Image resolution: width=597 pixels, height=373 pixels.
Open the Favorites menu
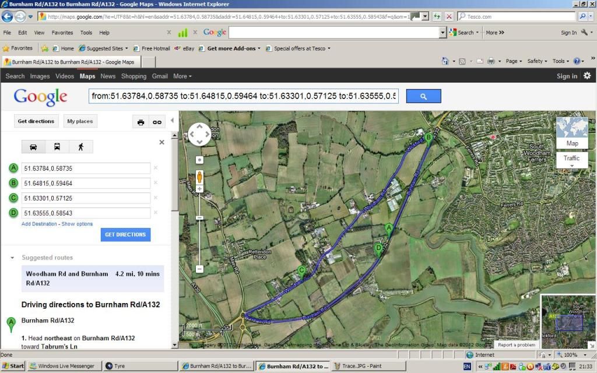click(62, 33)
